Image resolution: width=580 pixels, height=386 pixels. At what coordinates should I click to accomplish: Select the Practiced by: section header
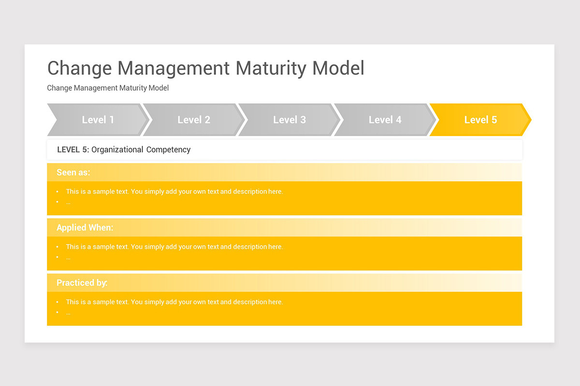[82, 283]
